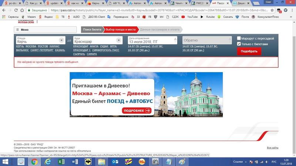Open the Mazars bookmark
Viewport: 296px width, 166px height.
[29, 17]
